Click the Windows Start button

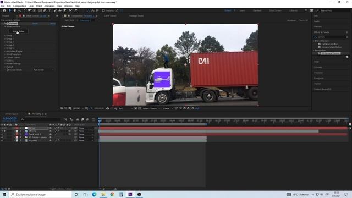[x=4, y=194]
